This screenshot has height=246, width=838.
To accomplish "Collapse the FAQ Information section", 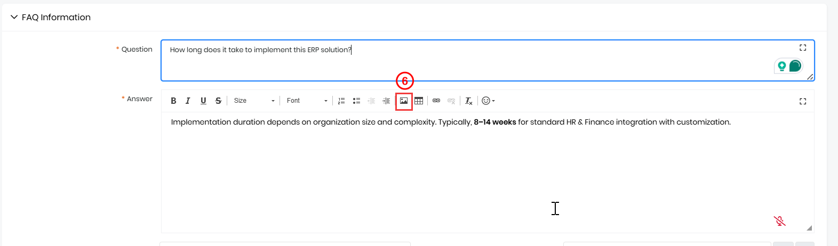I will pos(14,17).
